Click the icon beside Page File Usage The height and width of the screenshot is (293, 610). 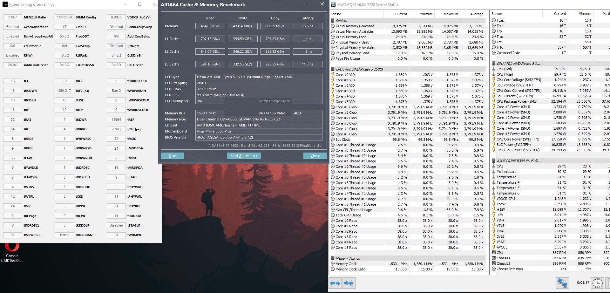coord(332,58)
